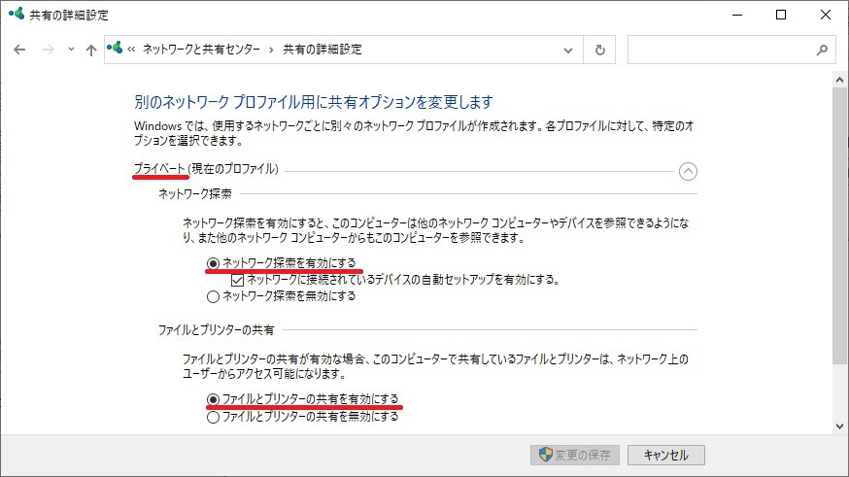
Task: Click the up one level arrow
Action: tap(91, 50)
